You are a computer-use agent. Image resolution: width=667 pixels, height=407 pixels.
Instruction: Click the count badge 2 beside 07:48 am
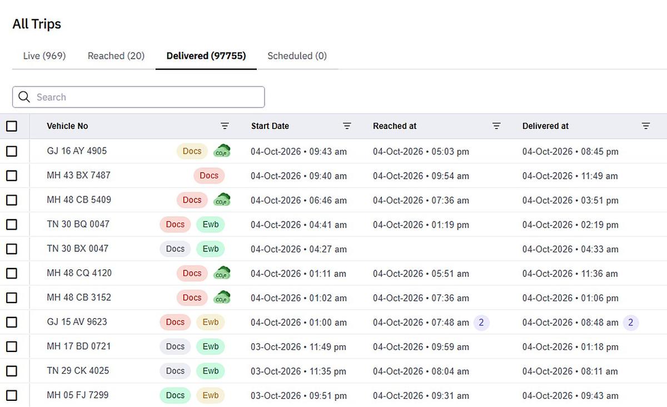pyautogui.click(x=481, y=322)
